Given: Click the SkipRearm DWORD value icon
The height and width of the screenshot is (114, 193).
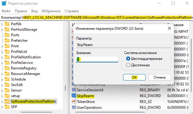Looking at the screenshot, I should (74, 96).
